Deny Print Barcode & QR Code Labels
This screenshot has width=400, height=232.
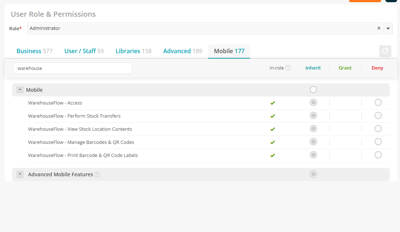click(x=378, y=155)
